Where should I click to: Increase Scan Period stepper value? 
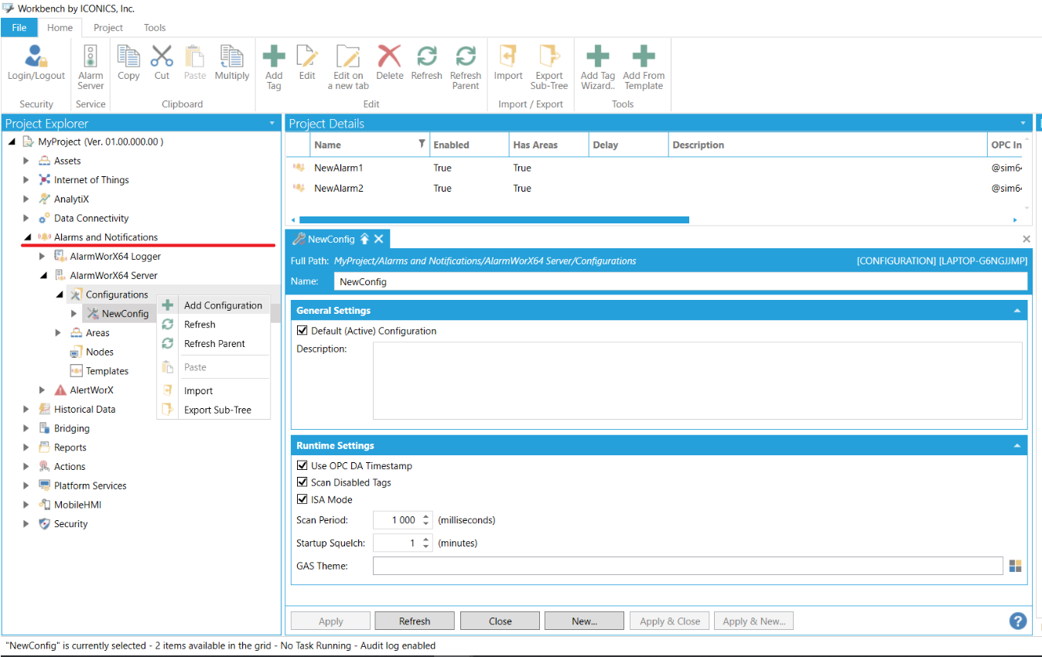(425, 517)
